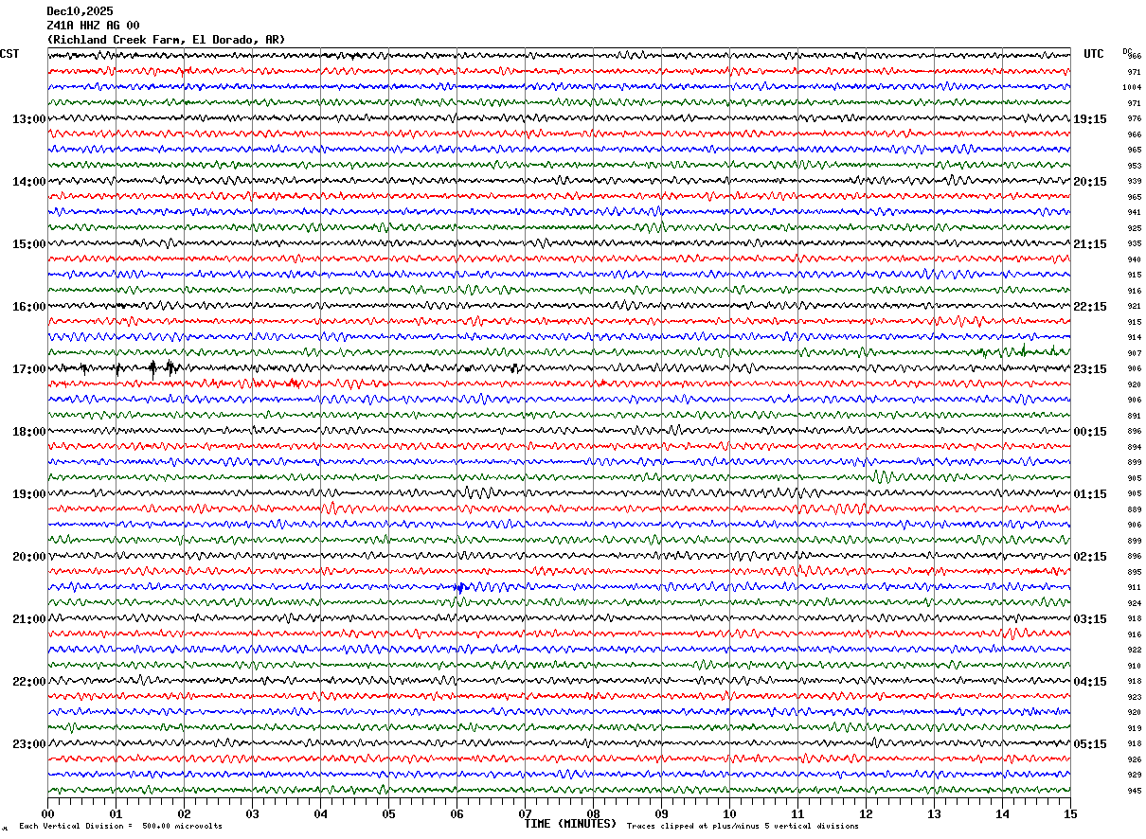Click the 23:15 UTC time label
1146x839 pixels.
[x=1089, y=369]
